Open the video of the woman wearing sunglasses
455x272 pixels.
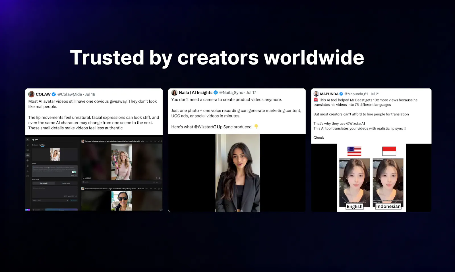[122, 201]
